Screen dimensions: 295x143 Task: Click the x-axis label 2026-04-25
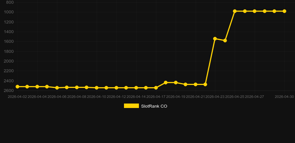pyautogui.click(x=235, y=97)
